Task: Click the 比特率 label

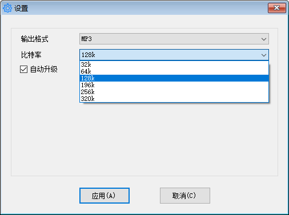Action: (31, 55)
